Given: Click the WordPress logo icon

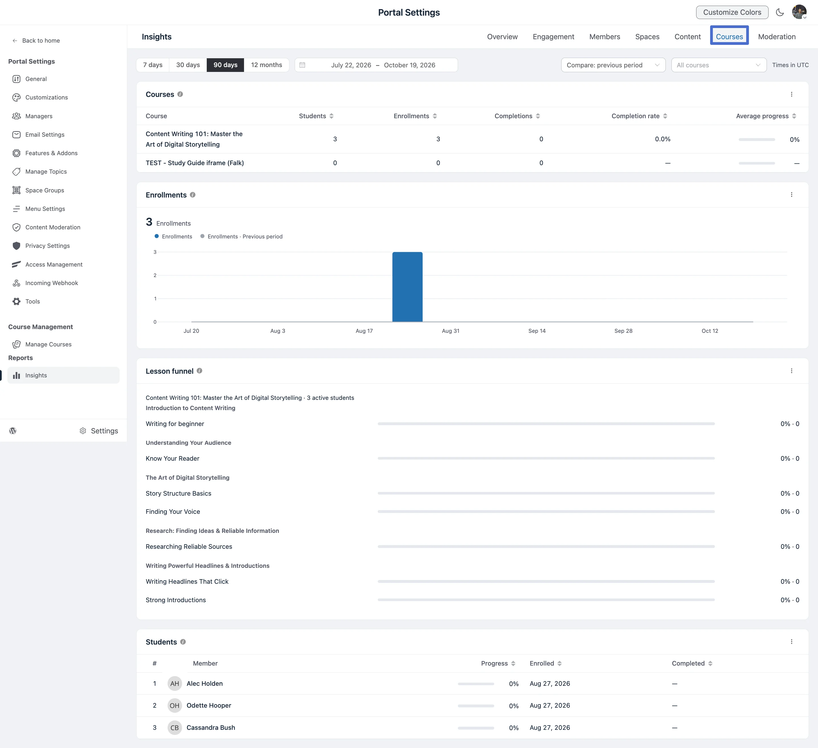Looking at the screenshot, I should pos(13,431).
